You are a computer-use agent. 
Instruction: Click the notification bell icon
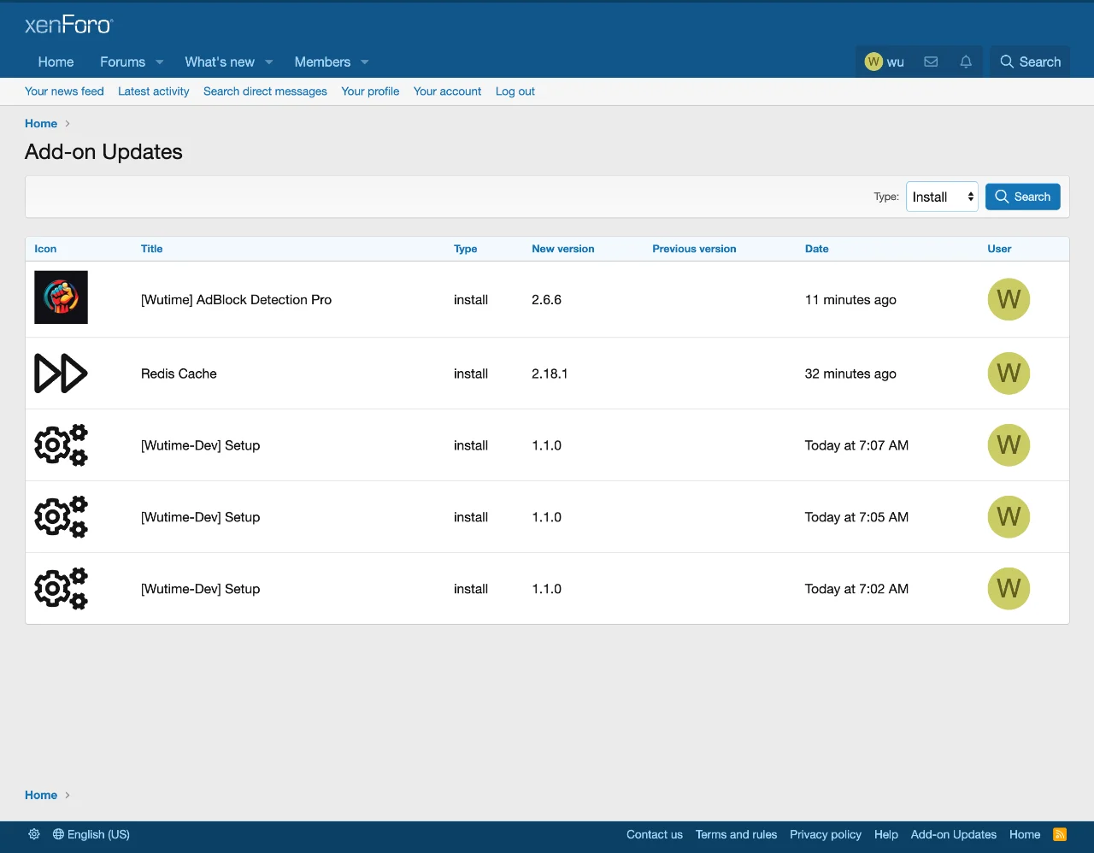click(x=966, y=62)
